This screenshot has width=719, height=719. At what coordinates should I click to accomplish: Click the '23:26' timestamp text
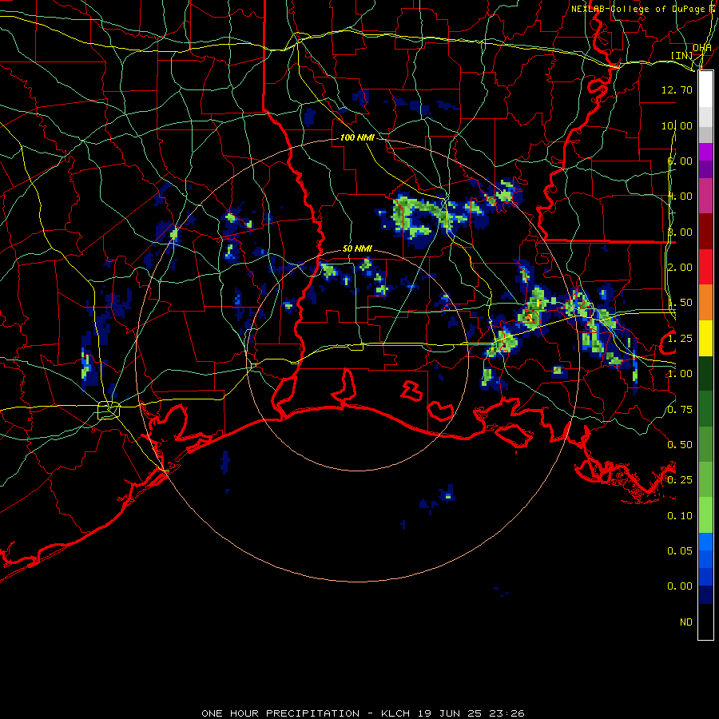pos(506,713)
